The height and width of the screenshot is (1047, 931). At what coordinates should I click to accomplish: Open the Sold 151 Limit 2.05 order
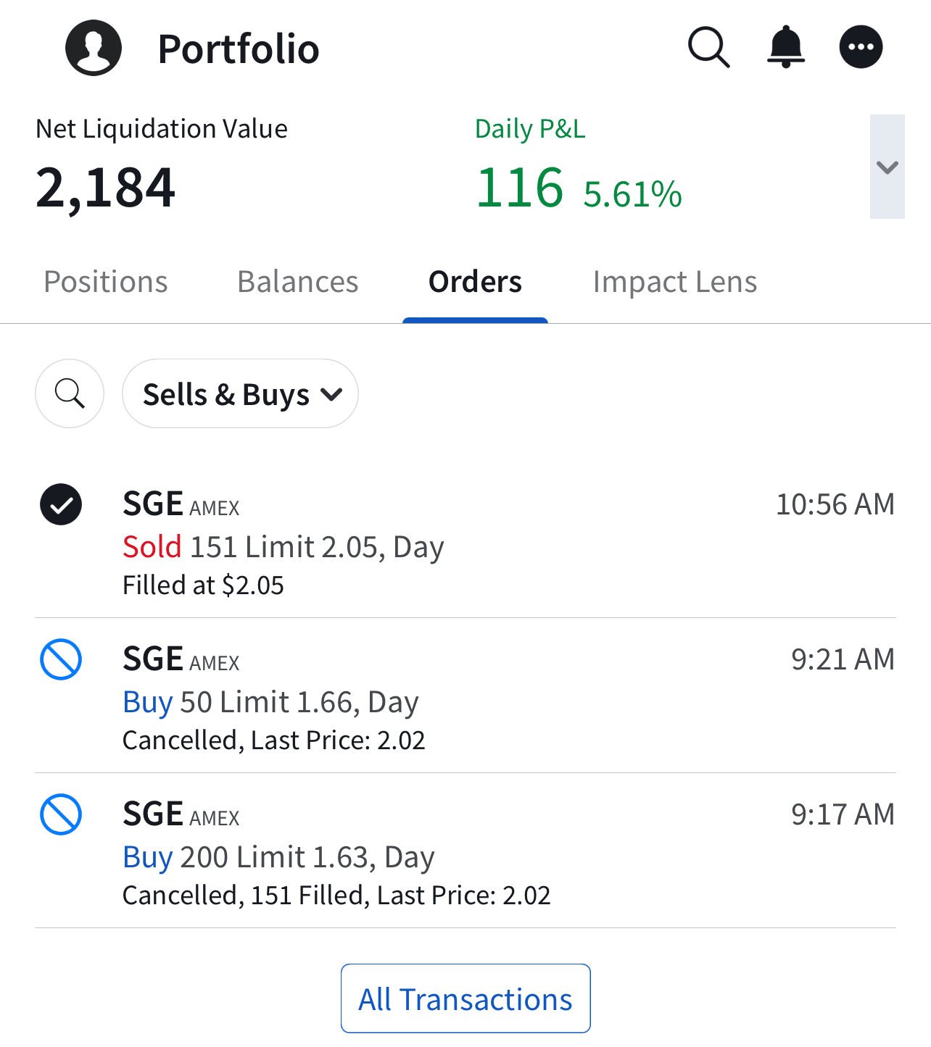[283, 547]
